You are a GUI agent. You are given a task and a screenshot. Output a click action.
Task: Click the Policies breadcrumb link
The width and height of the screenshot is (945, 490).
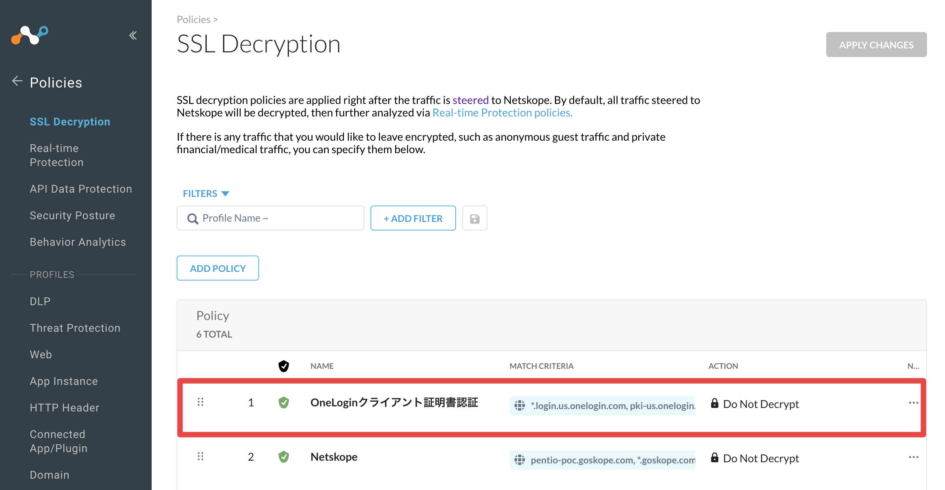point(193,20)
